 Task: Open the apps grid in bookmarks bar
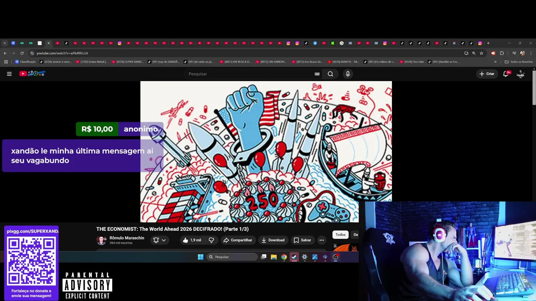point(6,62)
